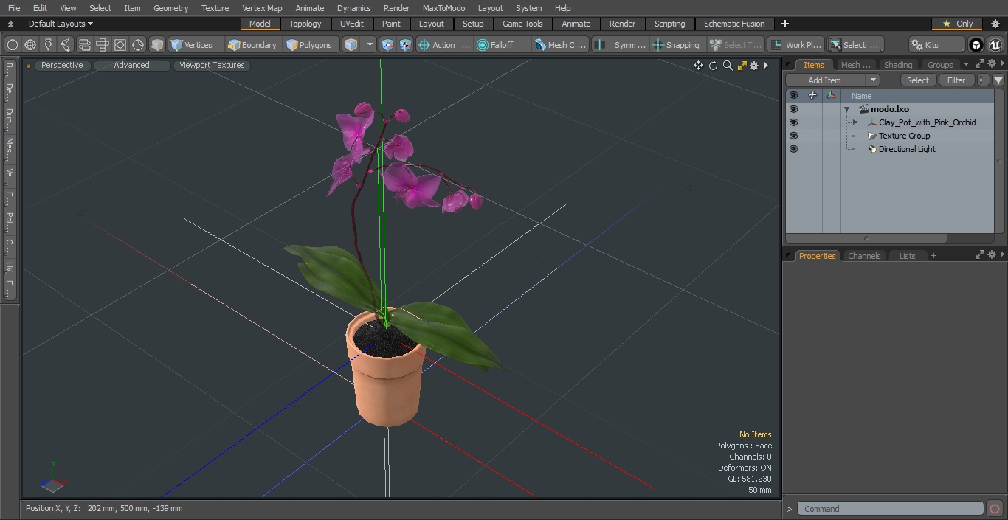Open dropdown arrow next to orange cube

370,45
